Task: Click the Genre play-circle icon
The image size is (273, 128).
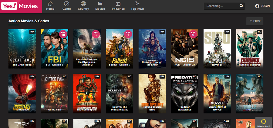Action: click(x=66, y=3)
